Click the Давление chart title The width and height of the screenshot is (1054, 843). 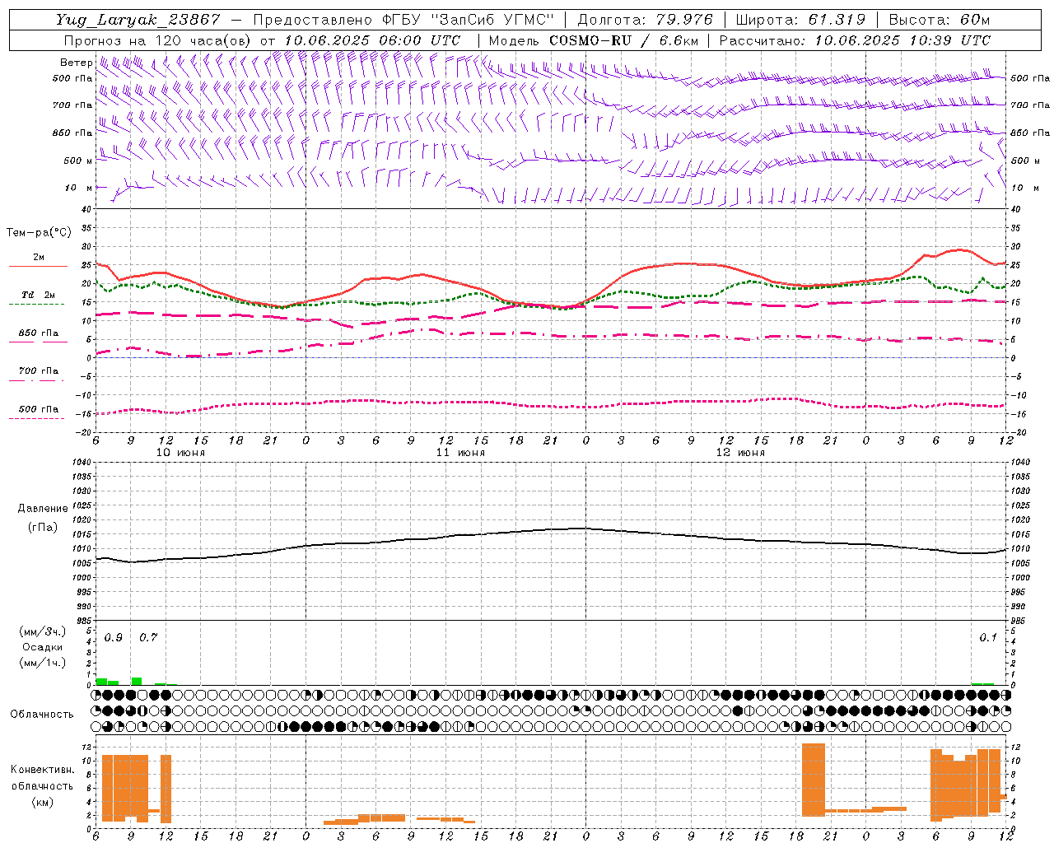42,509
